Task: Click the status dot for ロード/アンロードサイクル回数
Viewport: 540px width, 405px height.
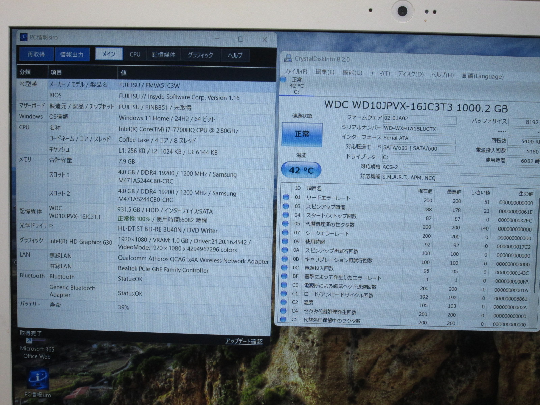Action: 284,294
